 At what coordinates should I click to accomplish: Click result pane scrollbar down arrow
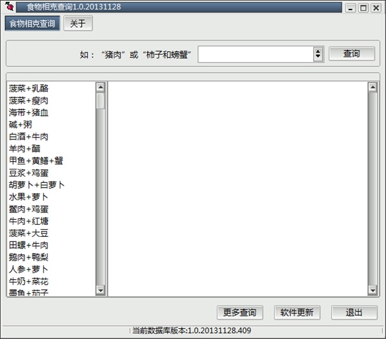coord(372,290)
